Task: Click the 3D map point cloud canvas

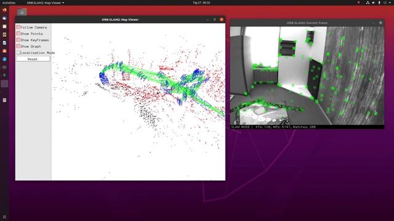Action: 138,101
